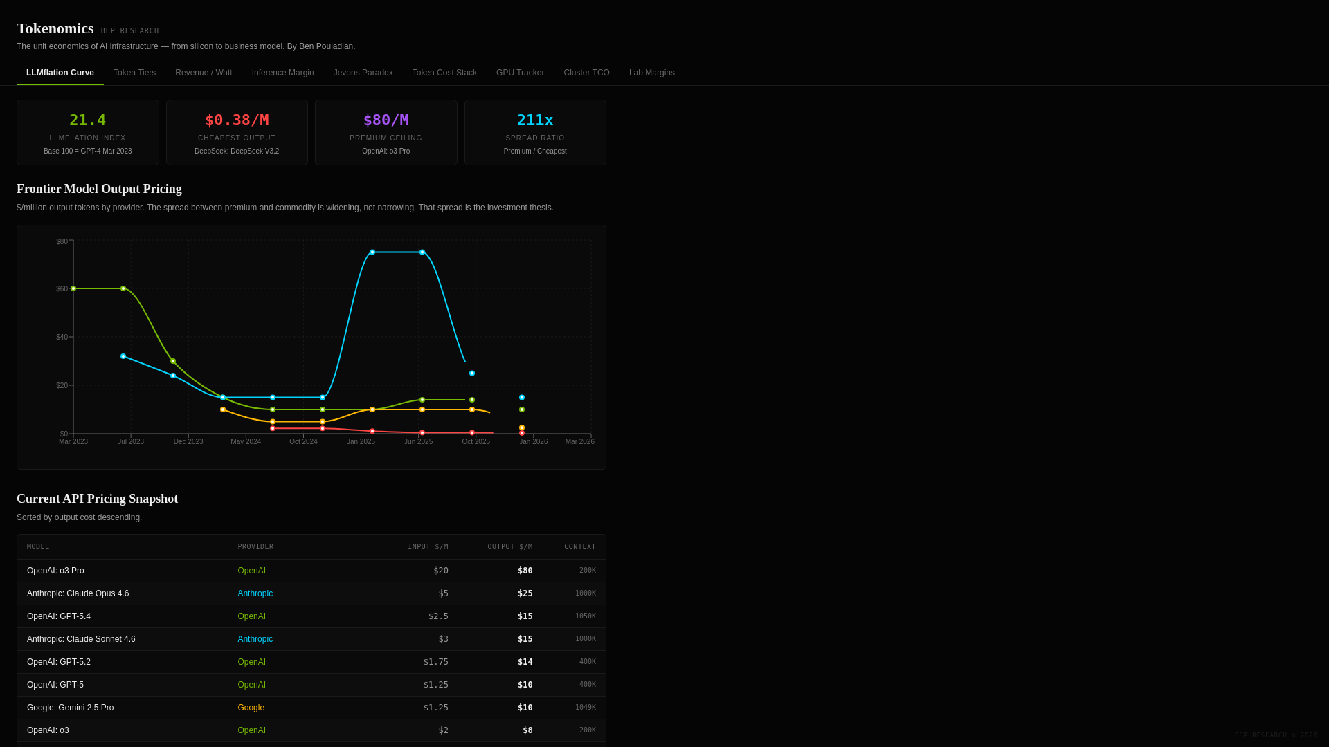
Task: Click green data point at Mar 2023, $60
Action: (x=73, y=288)
